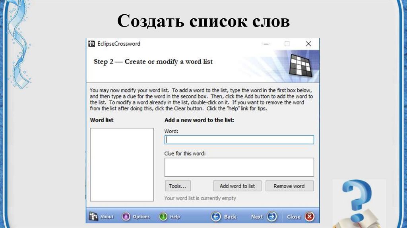Proceed to the Next step
Viewport: 407px width, 228px height.
(264, 216)
